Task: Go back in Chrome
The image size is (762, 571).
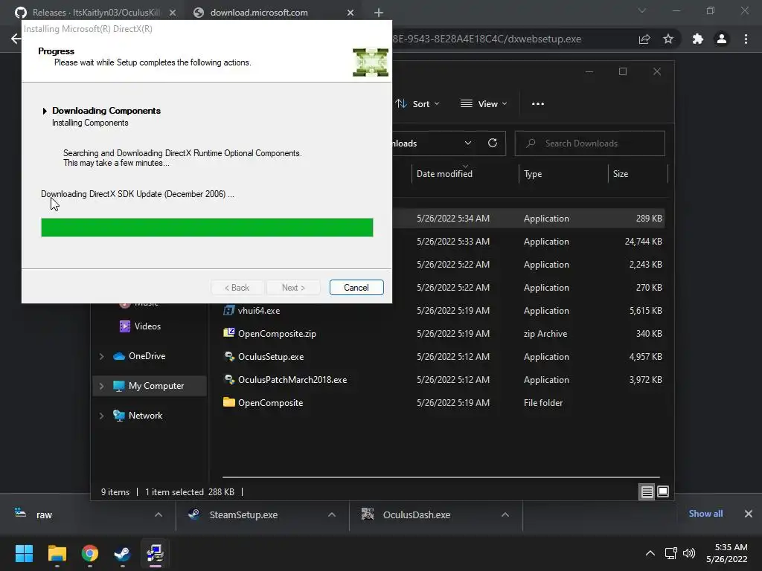Action: 16,39
